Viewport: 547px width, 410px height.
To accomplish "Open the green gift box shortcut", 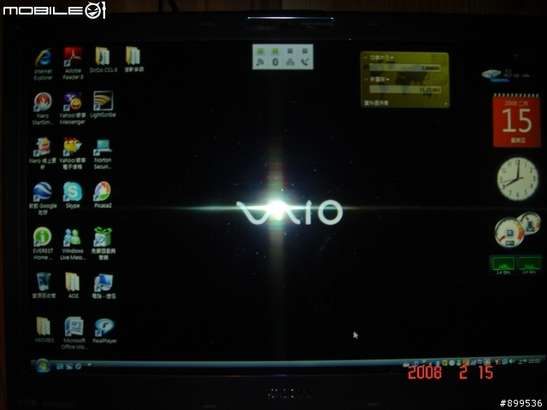I will [x=103, y=243].
